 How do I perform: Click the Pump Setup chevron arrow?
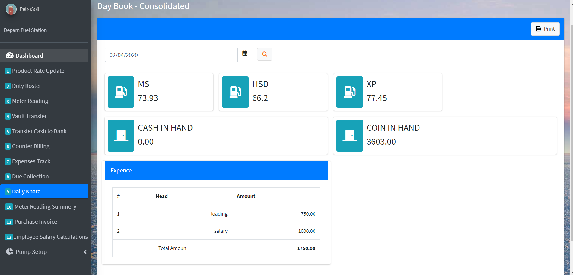(85, 252)
